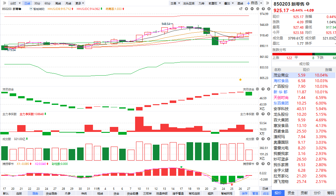
Task: Click the green down-arrow signal in 捕捞季节
Action: 181,167
